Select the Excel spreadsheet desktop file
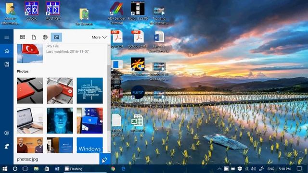This screenshot has height=173, width=308. click(x=137, y=123)
